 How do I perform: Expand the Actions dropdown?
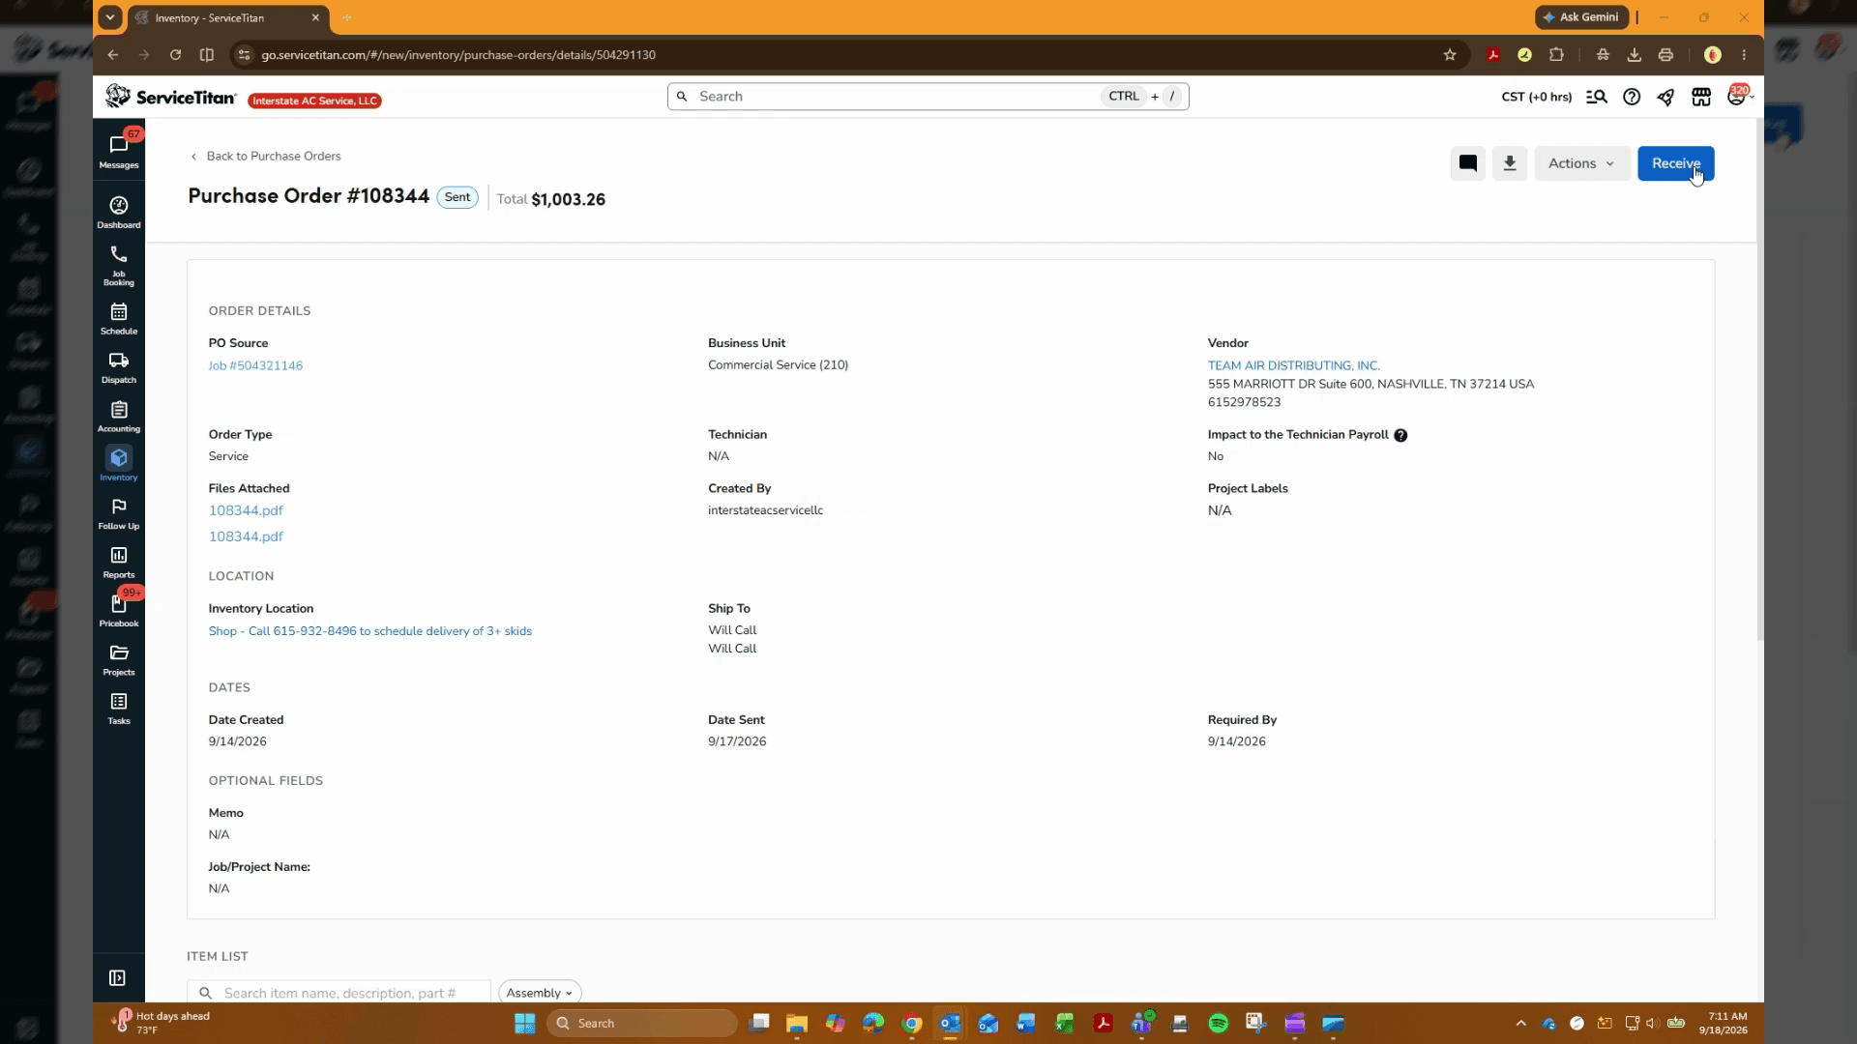pos(1581,163)
